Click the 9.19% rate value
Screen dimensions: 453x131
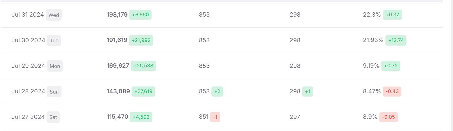(371, 66)
